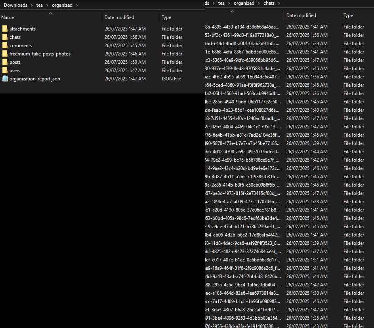The height and width of the screenshot is (328, 374).
Task: Expand chevron after tea in left breadcrumb
Action: [x=47, y=5]
